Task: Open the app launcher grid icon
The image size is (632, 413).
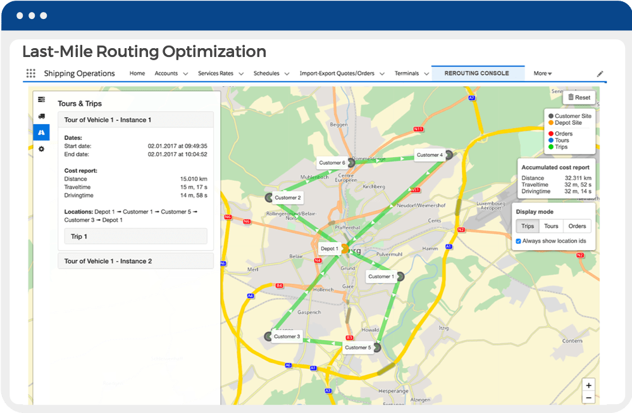Action: click(x=30, y=73)
